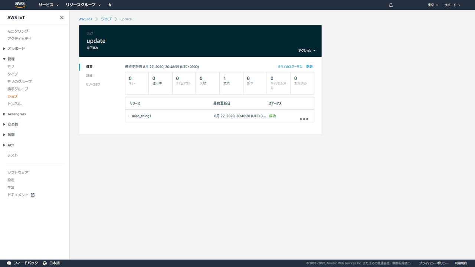Click the pin shortcut icon in top bar
The height and width of the screenshot is (267, 475).
pyautogui.click(x=110, y=5)
